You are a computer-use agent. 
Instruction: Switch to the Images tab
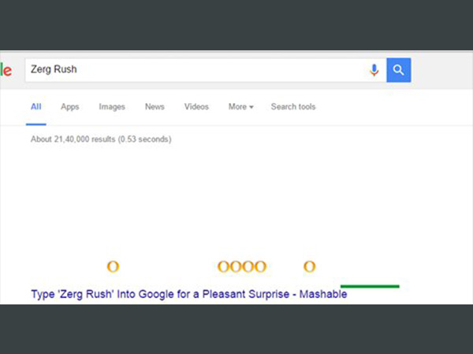click(112, 107)
